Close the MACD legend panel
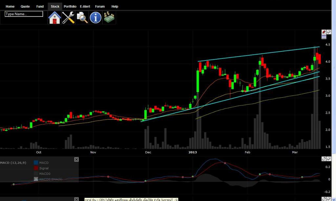The width and height of the screenshot is (336, 201). click(76, 159)
